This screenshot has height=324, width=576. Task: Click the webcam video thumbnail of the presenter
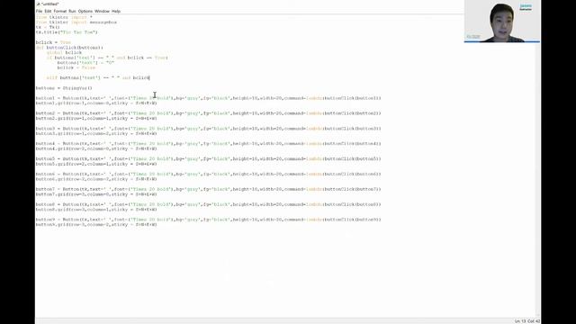(502, 22)
